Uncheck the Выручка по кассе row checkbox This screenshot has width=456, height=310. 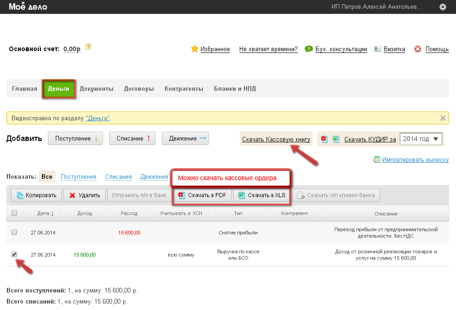(x=14, y=254)
